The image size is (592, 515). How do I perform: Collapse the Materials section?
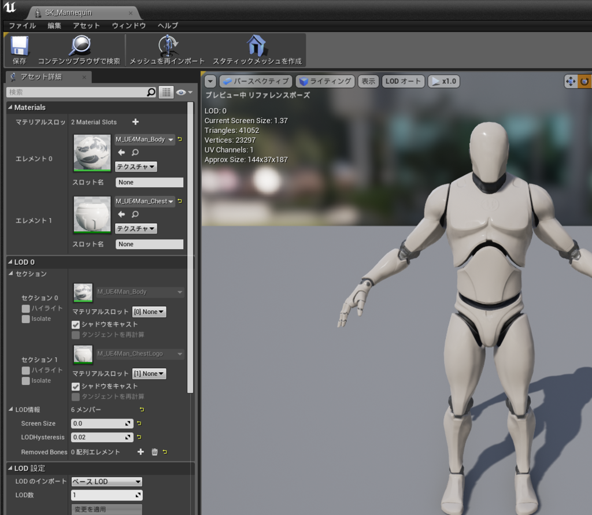coord(10,108)
